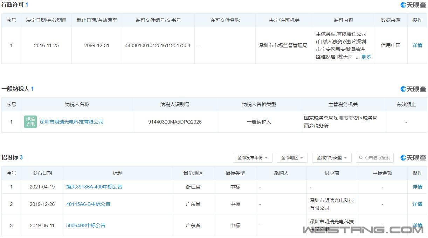Select license number 440301001012016112517308
Screen dimensions: 428x238
tap(158, 45)
